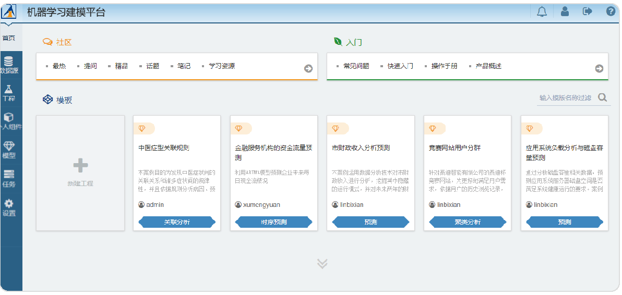Image resolution: width=622 pixels, height=295 pixels.
Task: Click the template name filter input
Action: coord(566,98)
